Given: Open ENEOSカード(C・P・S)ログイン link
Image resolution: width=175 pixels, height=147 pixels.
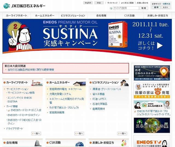Looking at the screenshot, I should [24, 115].
